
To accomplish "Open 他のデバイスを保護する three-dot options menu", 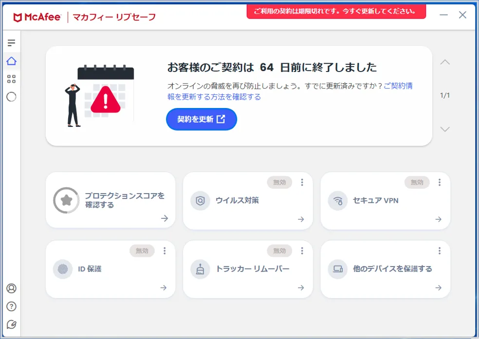I will click(x=439, y=250).
